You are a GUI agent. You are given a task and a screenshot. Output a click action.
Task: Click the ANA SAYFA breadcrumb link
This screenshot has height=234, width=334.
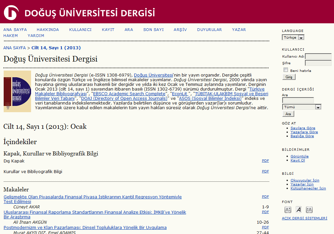14,48
